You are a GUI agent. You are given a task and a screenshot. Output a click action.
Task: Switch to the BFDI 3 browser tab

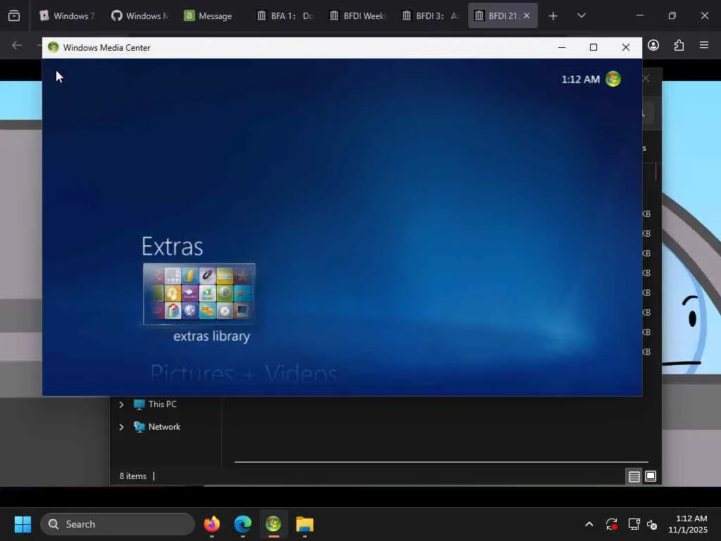click(x=430, y=15)
